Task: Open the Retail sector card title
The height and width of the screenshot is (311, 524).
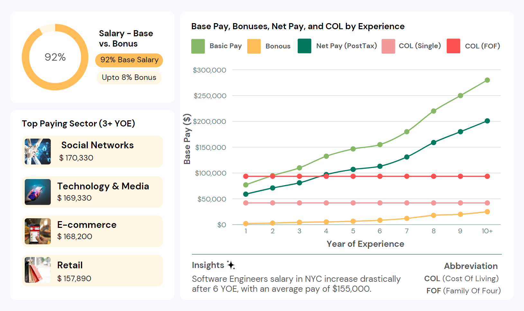Action: [70, 265]
